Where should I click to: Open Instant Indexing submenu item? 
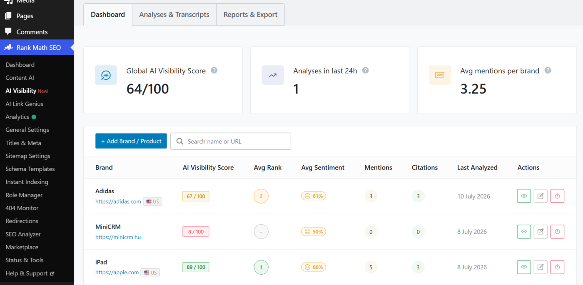pos(27,182)
